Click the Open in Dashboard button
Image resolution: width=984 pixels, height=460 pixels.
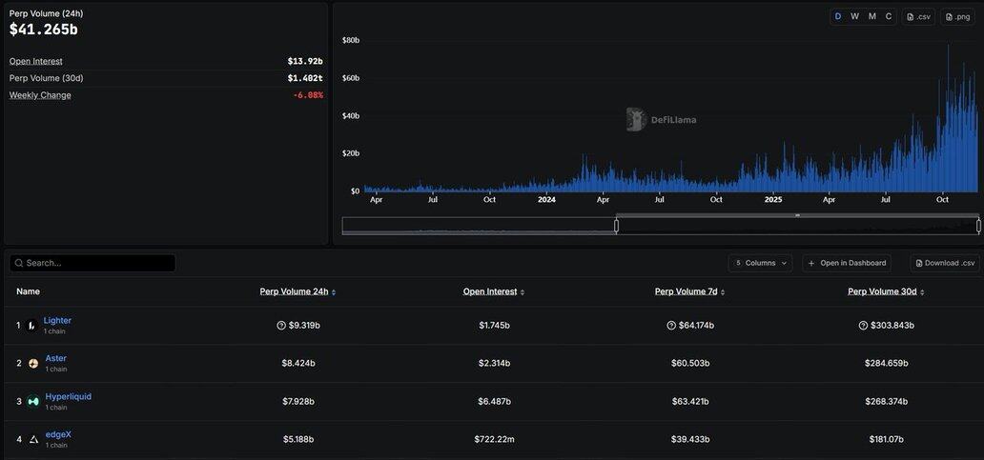click(847, 263)
